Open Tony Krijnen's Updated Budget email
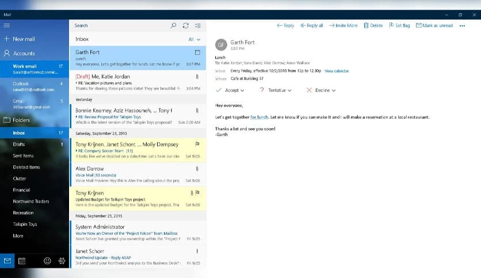The height and width of the screenshot is (278, 481). click(138, 199)
